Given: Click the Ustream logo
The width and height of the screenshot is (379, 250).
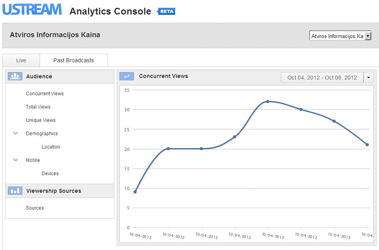Looking at the screenshot, I should [32, 9].
